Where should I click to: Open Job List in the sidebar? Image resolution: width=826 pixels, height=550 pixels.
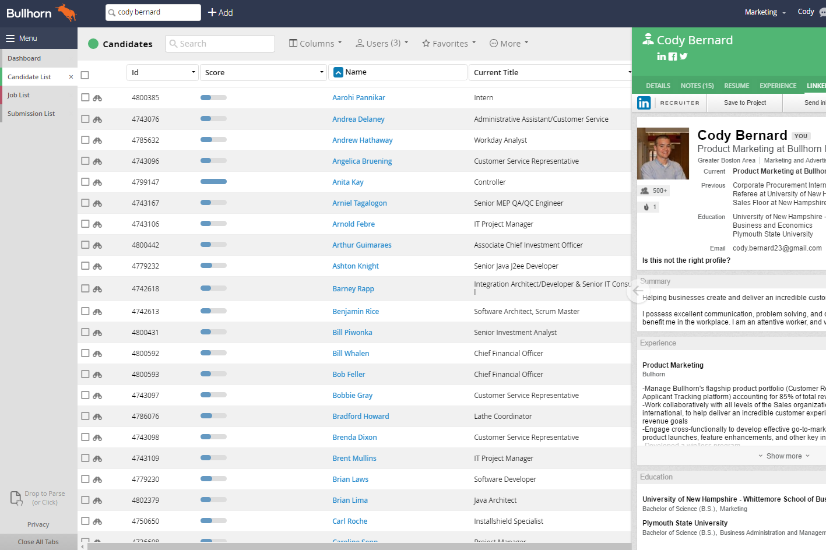(x=19, y=95)
